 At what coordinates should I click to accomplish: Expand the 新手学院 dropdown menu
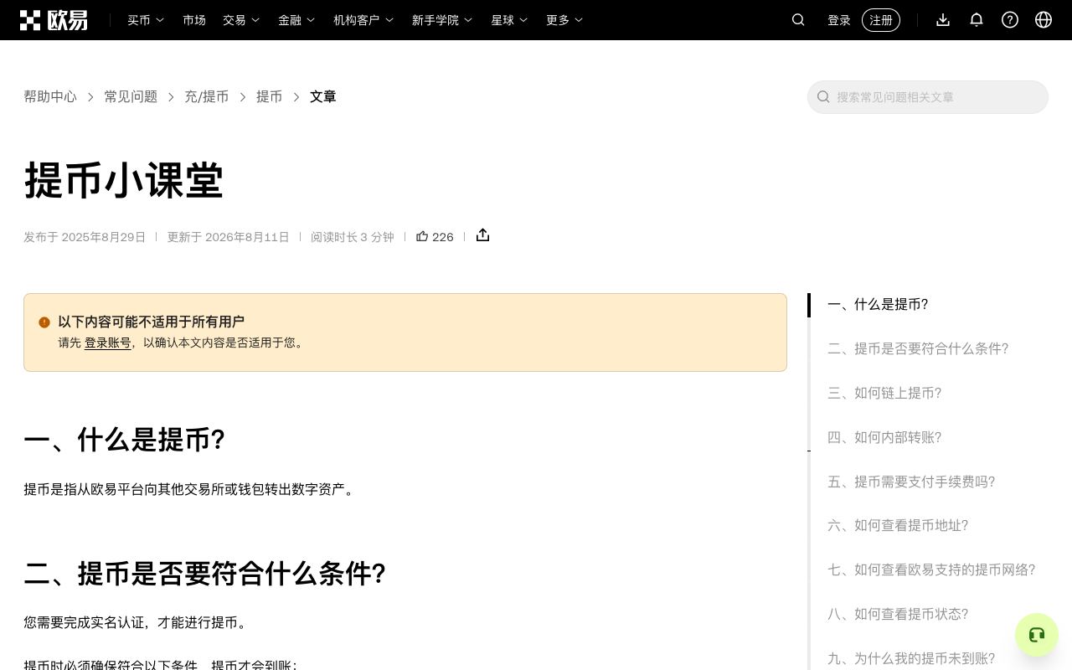[442, 20]
